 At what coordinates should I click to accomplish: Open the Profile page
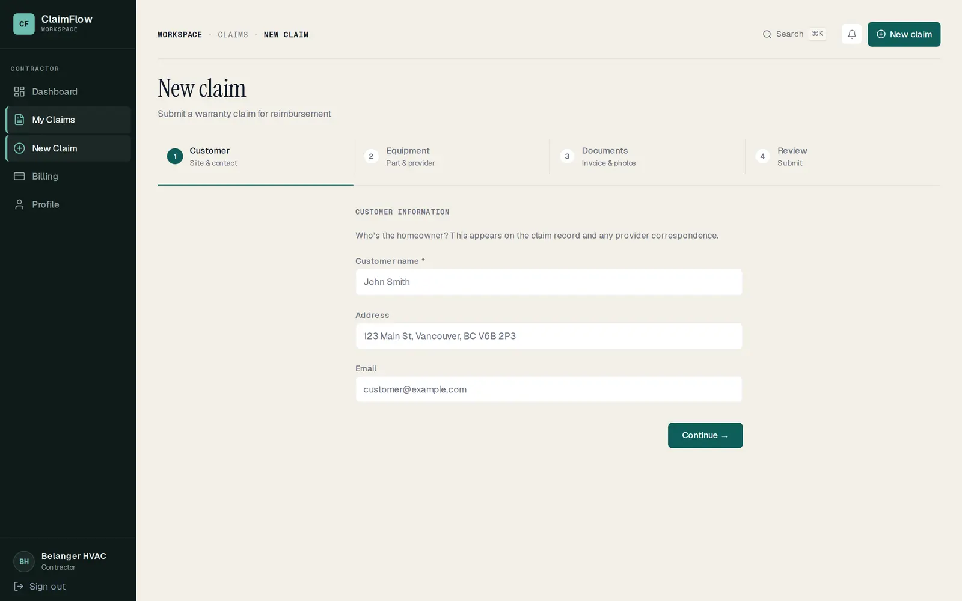coord(68,204)
